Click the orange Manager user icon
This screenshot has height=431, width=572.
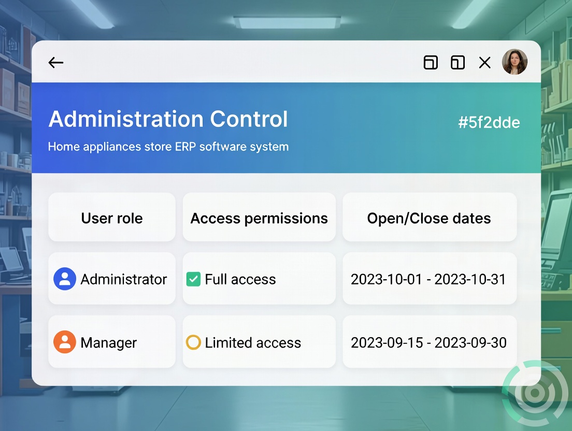tap(65, 342)
